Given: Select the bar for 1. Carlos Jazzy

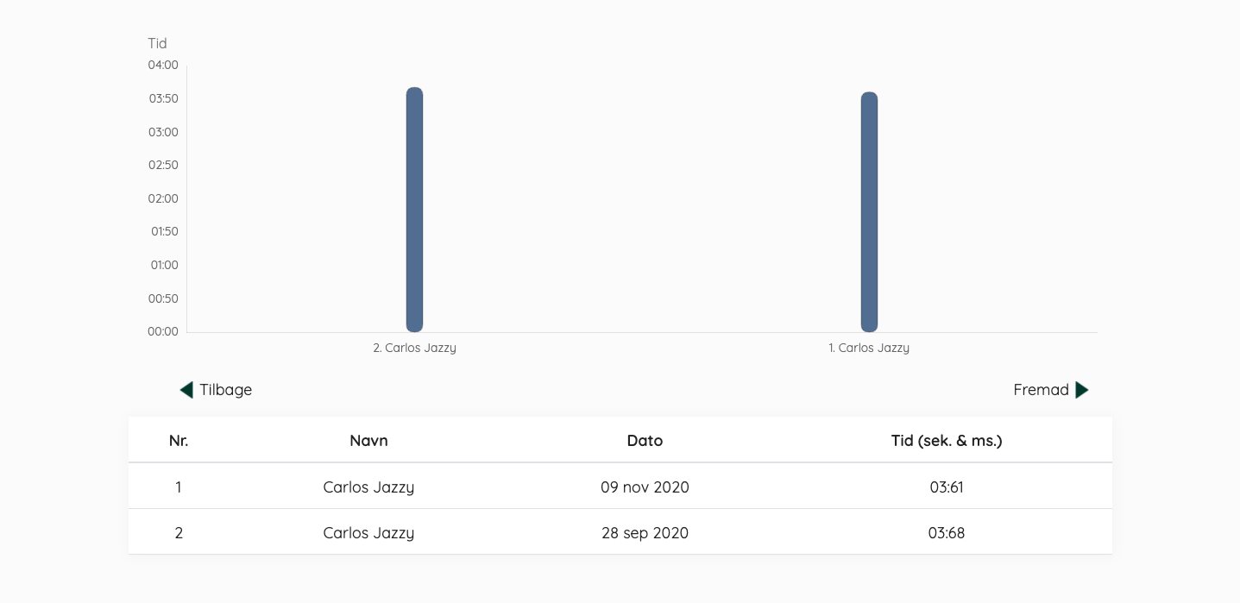Looking at the screenshot, I should [869, 212].
